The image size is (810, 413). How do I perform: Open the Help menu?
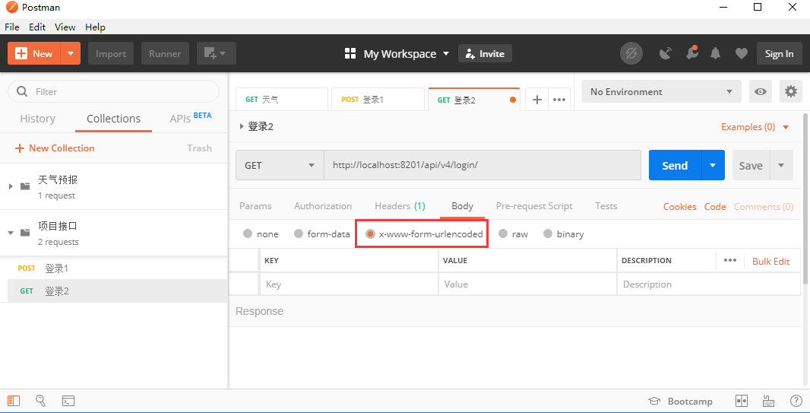pyautogui.click(x=95, y=27)
